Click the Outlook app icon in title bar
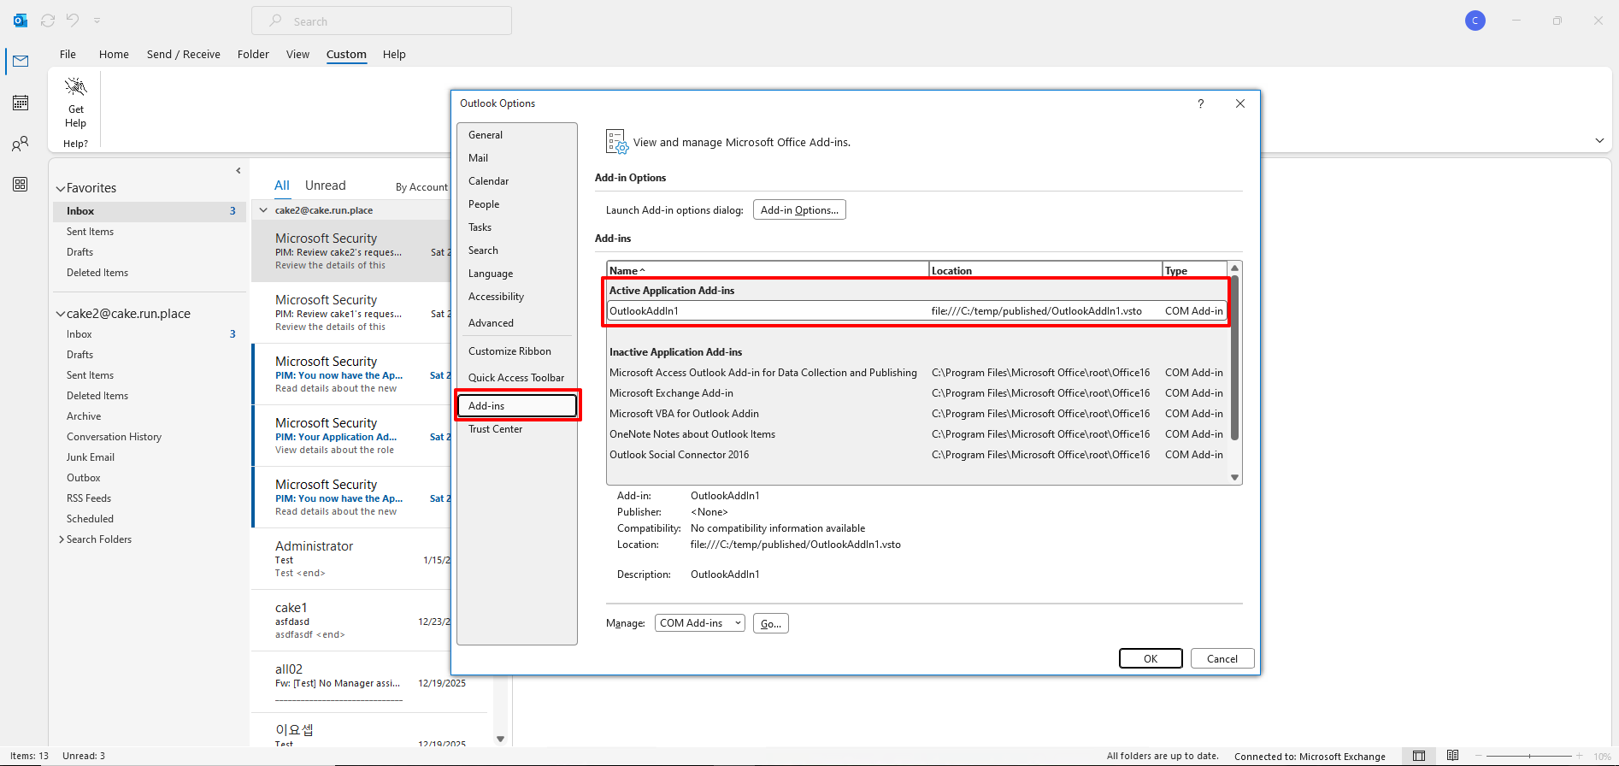This screenshot has width=1619, height=766. [21, 21]
